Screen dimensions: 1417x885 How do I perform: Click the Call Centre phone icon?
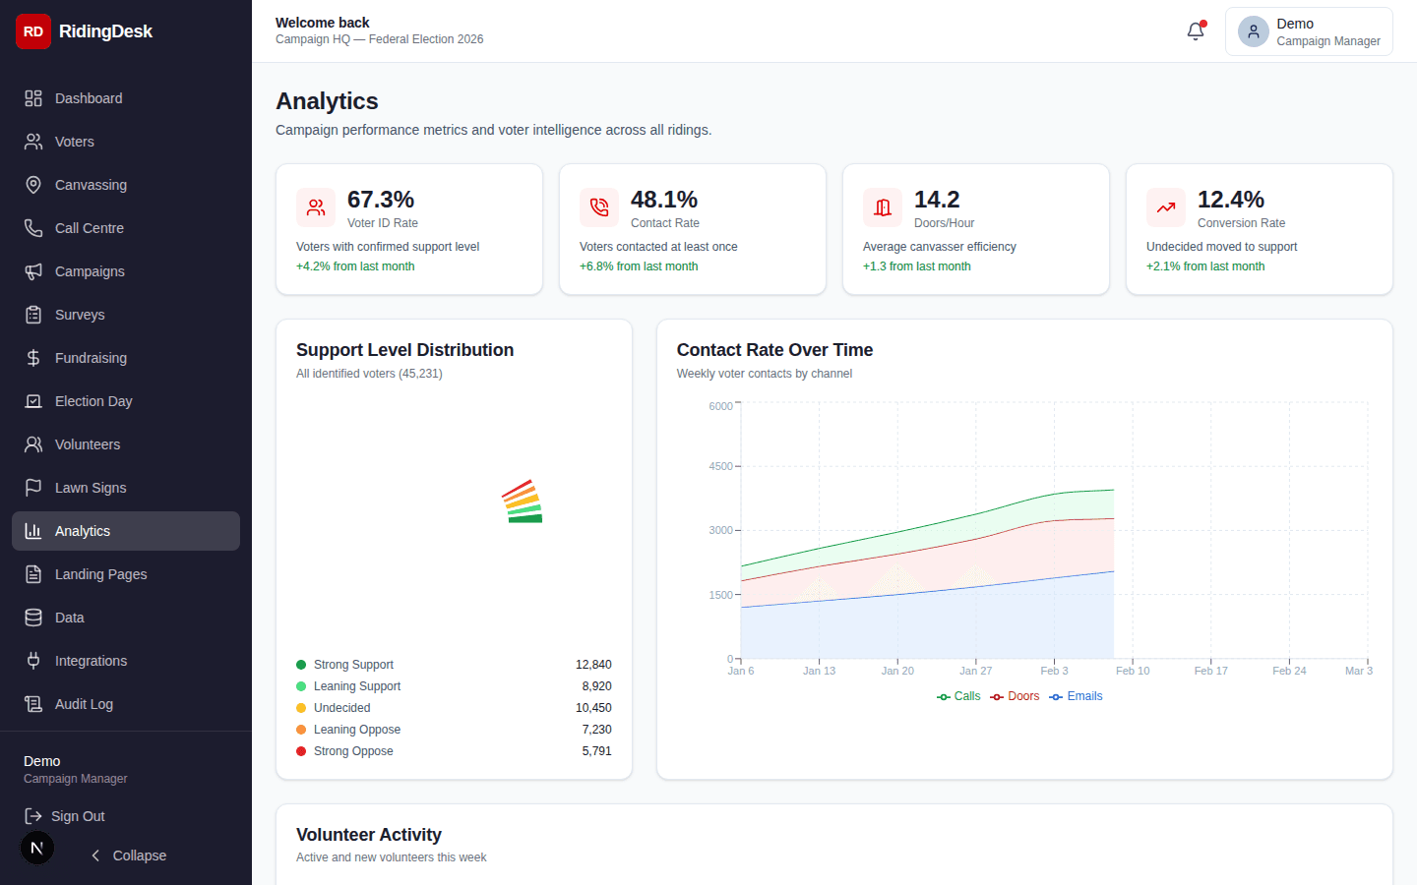(x=32, y=228)
